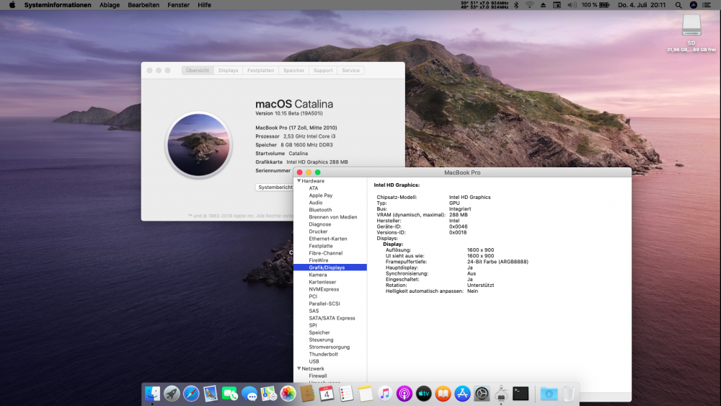Select the highlighted Grafik/Displays entry
This screenshot has height=406, width=721.
330,268
